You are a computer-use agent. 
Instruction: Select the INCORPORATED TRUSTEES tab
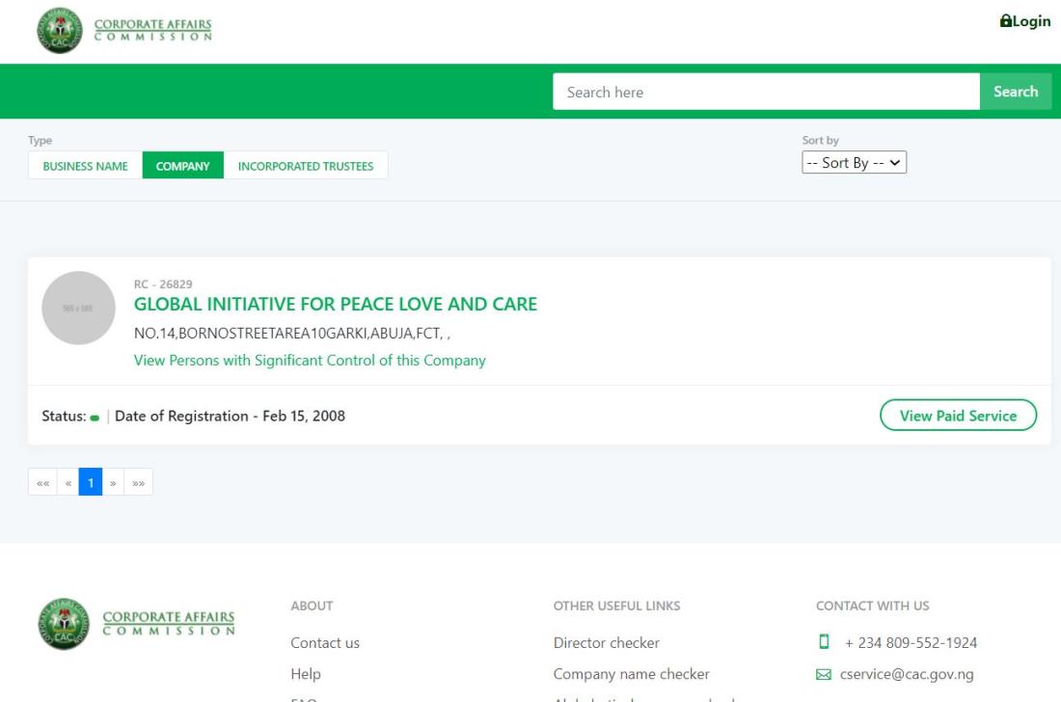(x=306, y=166)
